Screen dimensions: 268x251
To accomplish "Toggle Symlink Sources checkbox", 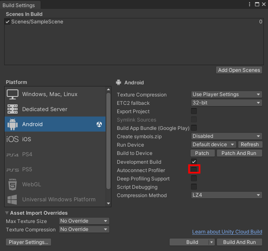I will [194, 119].
